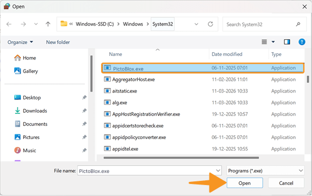Screen dimensions: 312x196
Task: Open recent locations chevron beside navigation arrows
Action: click(36, 24)
